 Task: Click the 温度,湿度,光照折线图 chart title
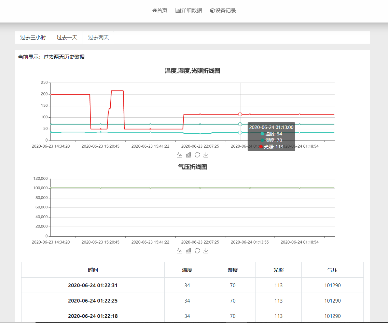(x=192, y=71)
